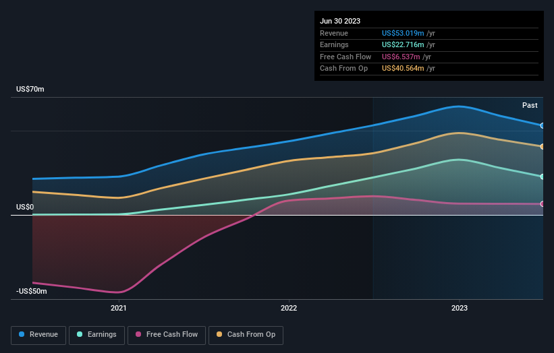
Task: Click the US$22.716m earnings value
Action: coord(403,44)
